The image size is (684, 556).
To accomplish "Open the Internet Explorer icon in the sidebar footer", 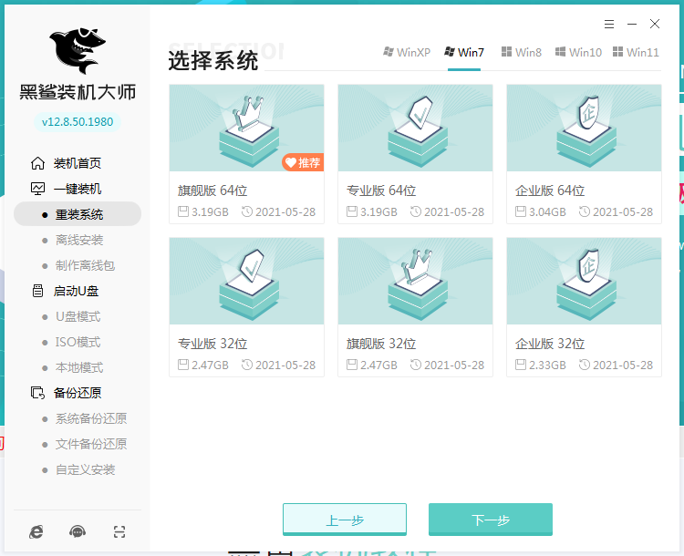I will (36, 531).
